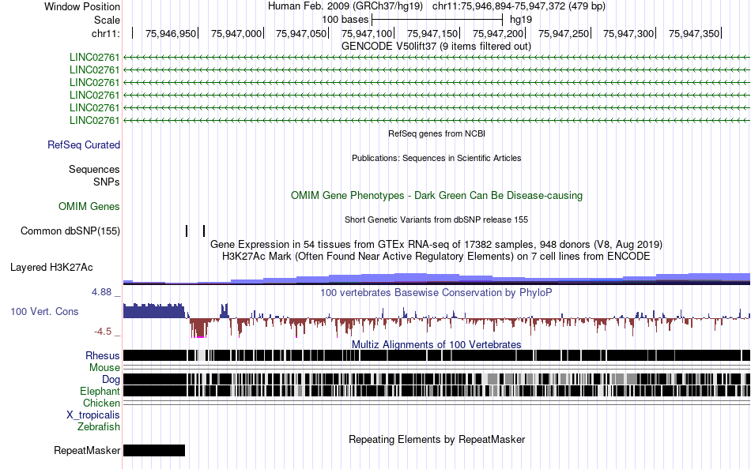The image size is (751, 469).
Task: Click OMIM Gene Phenotypes track title
Action: [436, 195]
